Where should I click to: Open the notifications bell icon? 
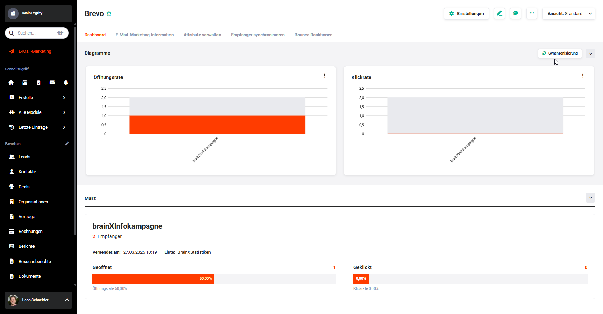pyautogui.click(x=66, y=82)
